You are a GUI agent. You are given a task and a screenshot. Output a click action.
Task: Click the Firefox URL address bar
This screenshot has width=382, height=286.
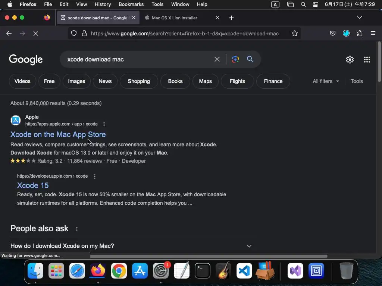[185, 34]
